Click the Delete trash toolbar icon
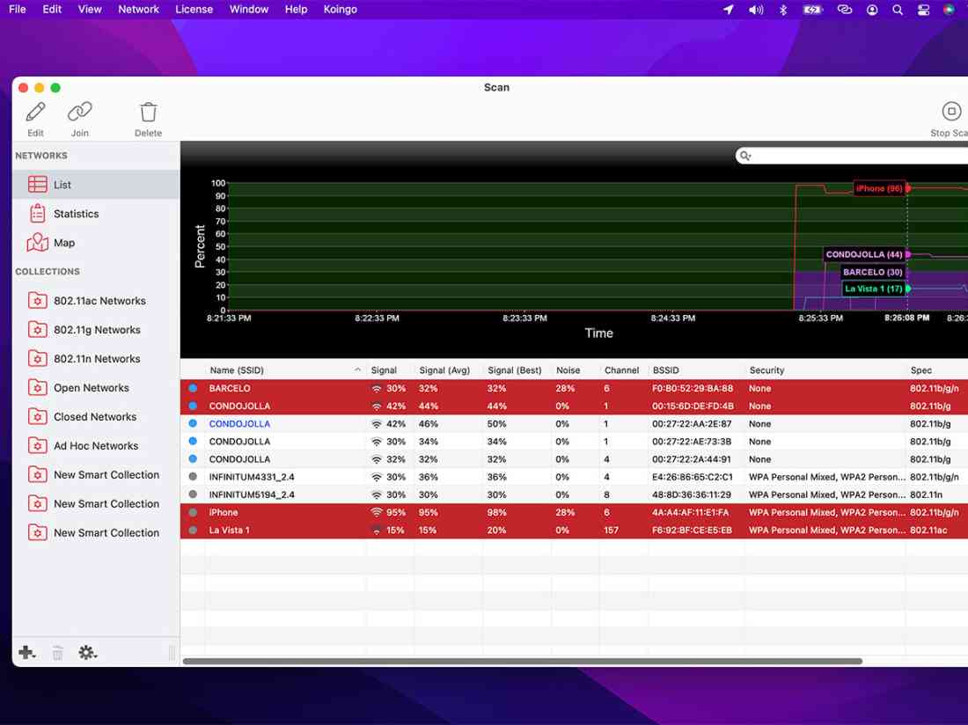 tap(148, 113)
